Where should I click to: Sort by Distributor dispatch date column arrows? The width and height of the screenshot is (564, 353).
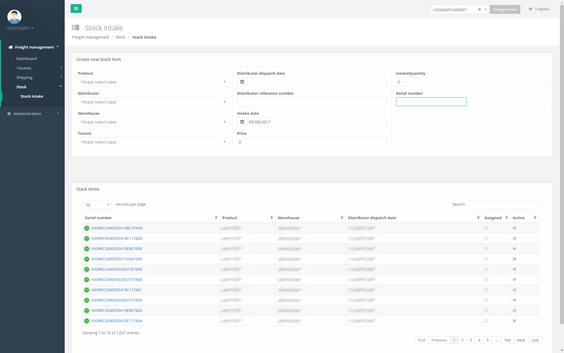point(478,217)
